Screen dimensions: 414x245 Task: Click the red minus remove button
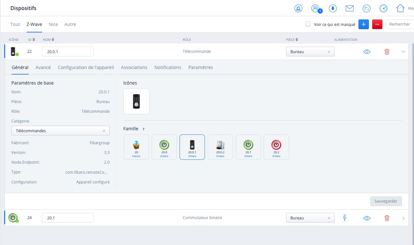pyautogui.click(x=377, y=24)
